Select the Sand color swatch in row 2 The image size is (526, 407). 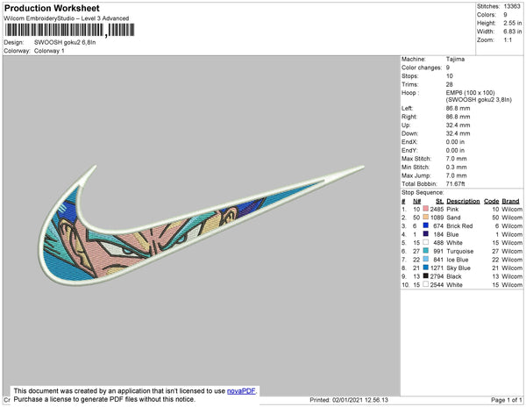(426, 217)
